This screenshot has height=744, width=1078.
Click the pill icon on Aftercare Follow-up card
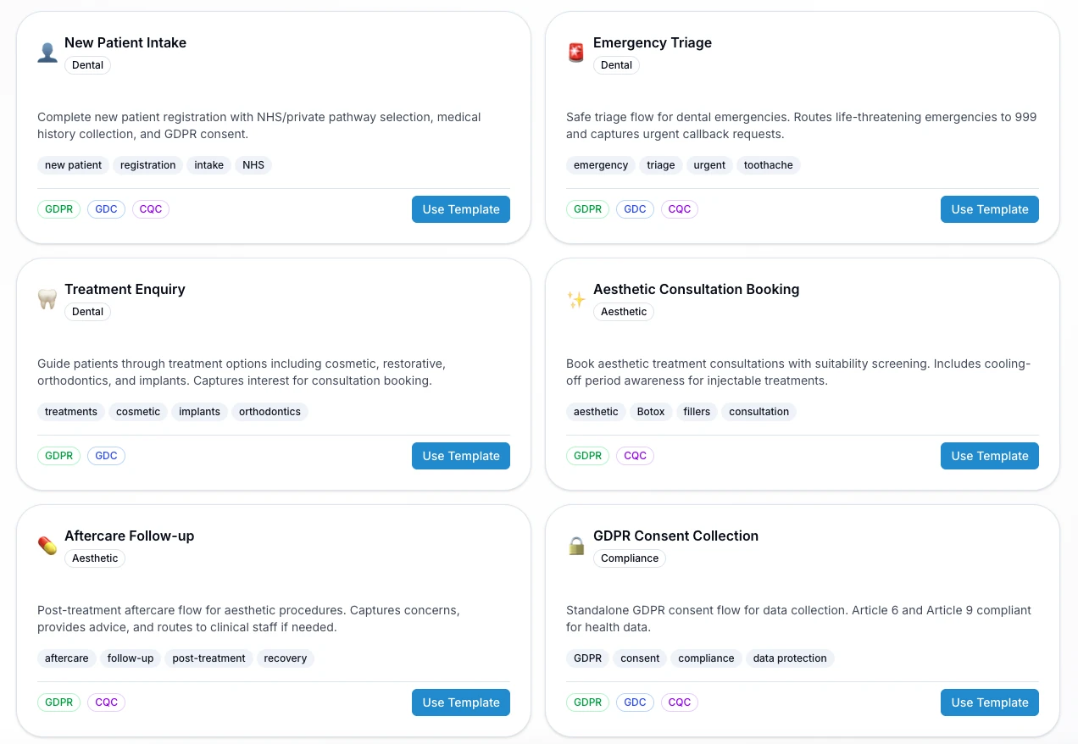coord(47,545)
